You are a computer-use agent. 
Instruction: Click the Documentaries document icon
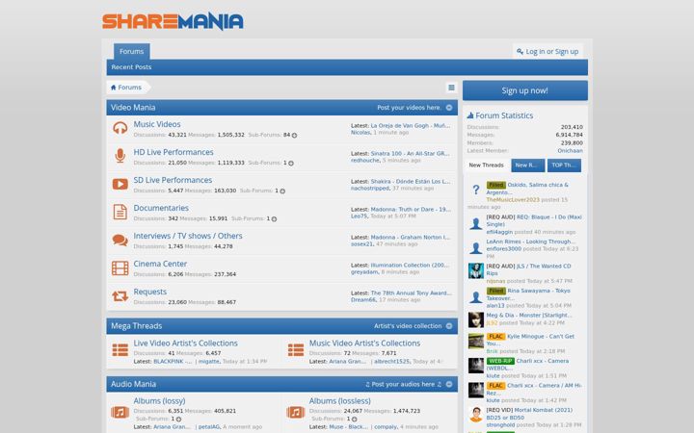point(120,212)
